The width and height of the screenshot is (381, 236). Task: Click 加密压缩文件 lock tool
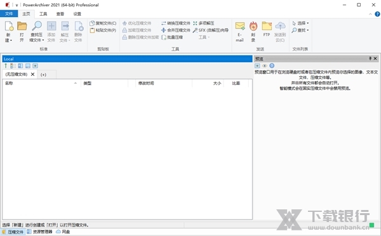(137, 30)
